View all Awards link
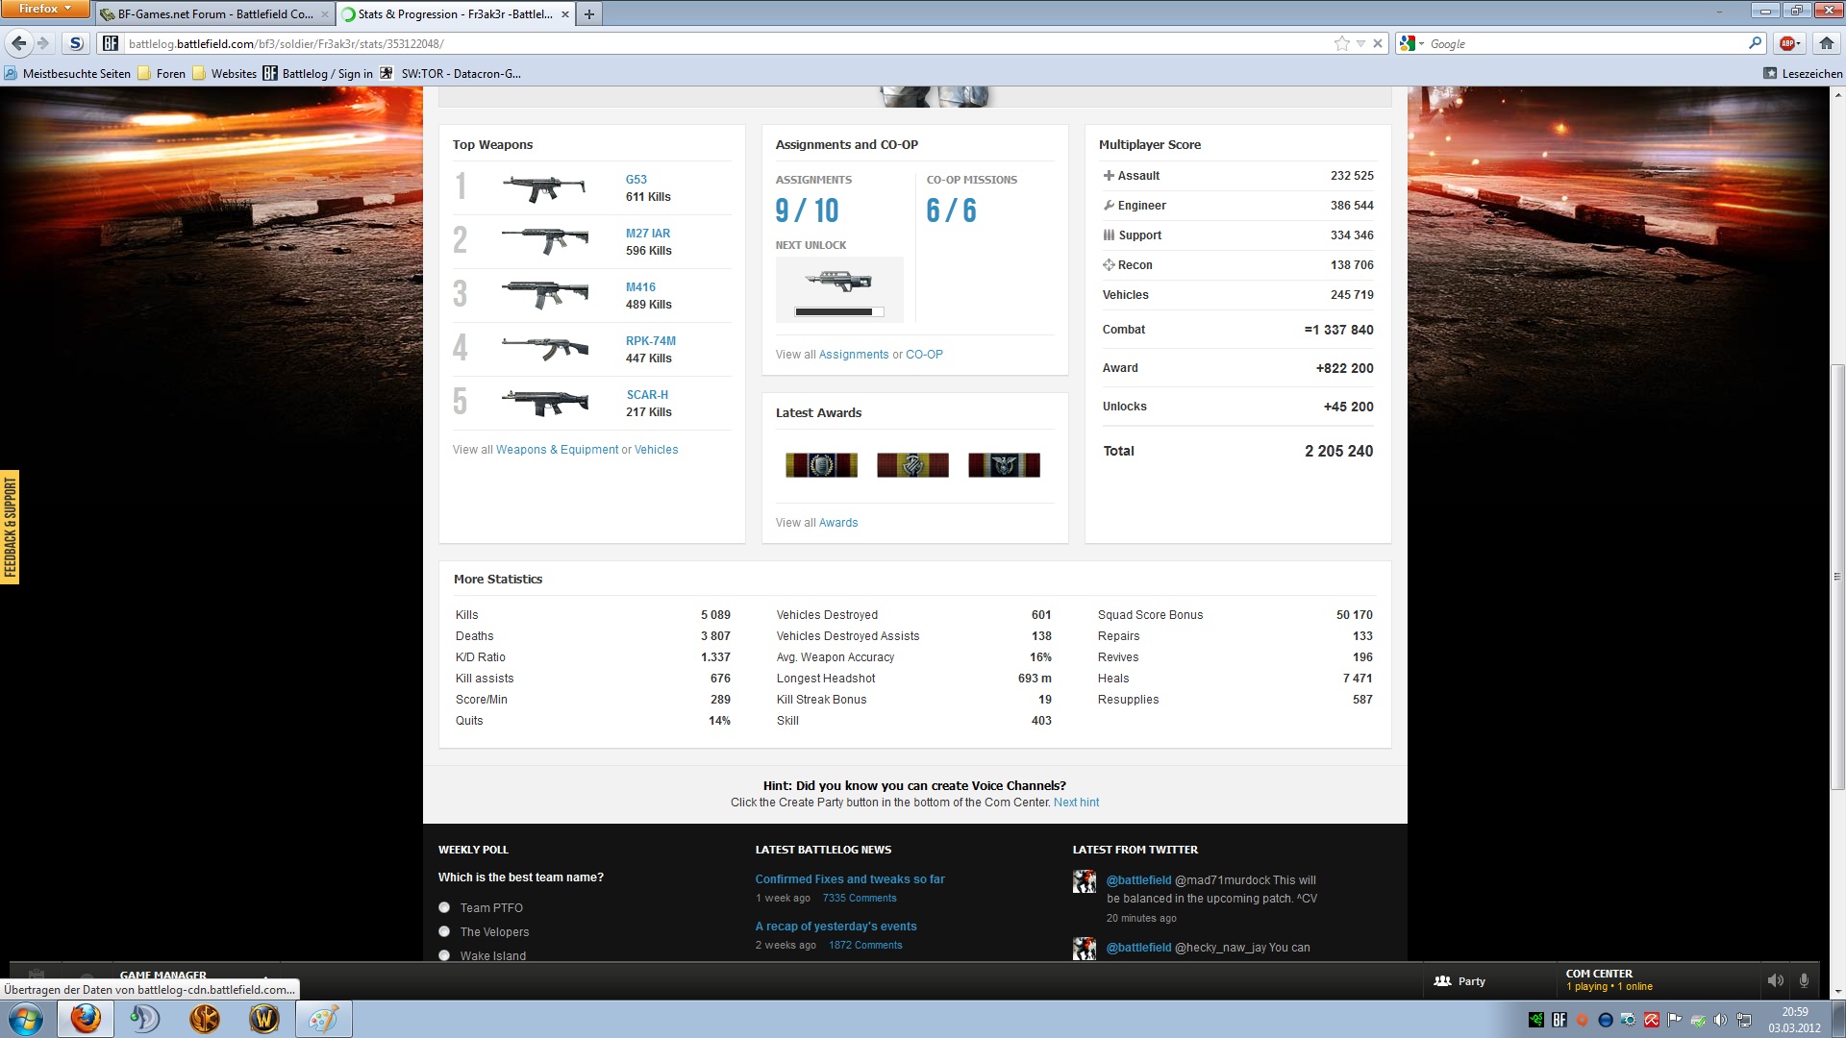 (x=838, y=523)
